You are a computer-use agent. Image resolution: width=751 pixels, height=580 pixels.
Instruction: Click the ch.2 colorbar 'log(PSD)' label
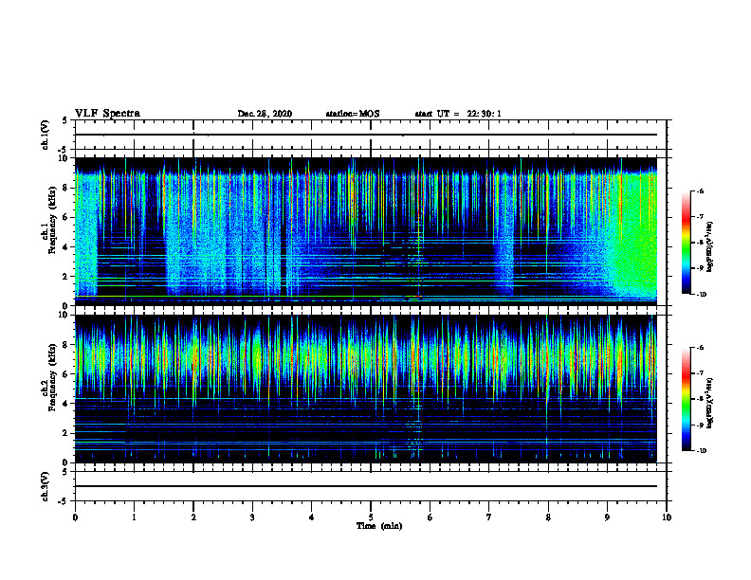click(x=711, y=404)
